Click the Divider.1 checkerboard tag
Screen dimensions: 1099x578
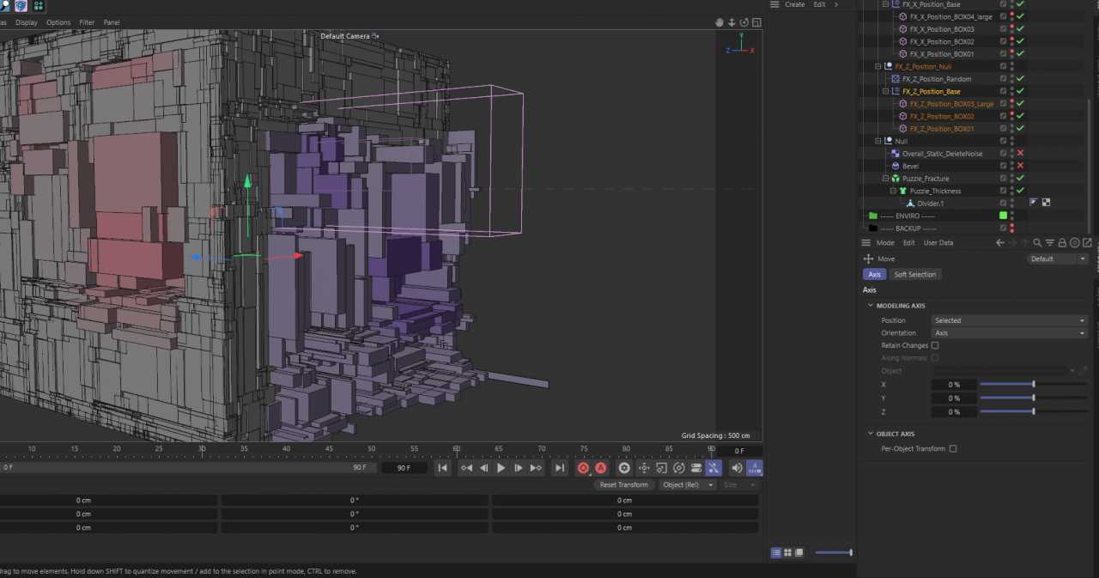point(1046,204)
